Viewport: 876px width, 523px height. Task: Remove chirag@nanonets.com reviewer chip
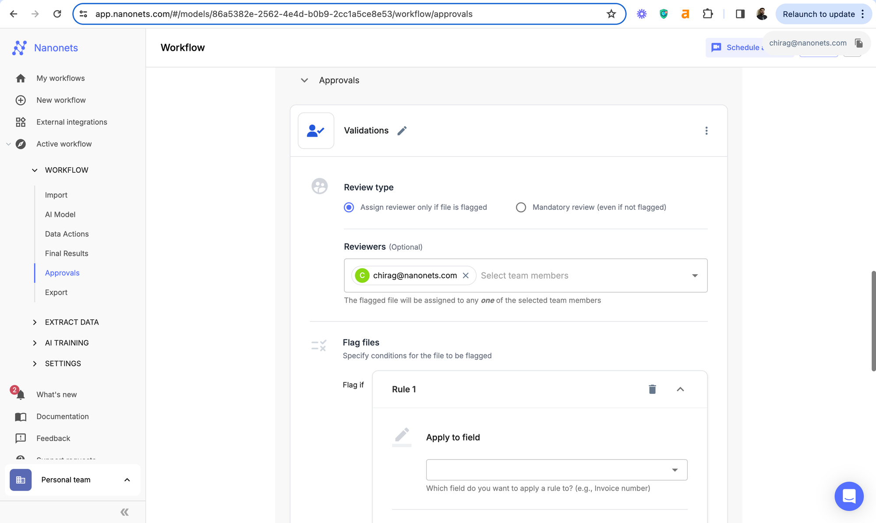coord(466,276)
